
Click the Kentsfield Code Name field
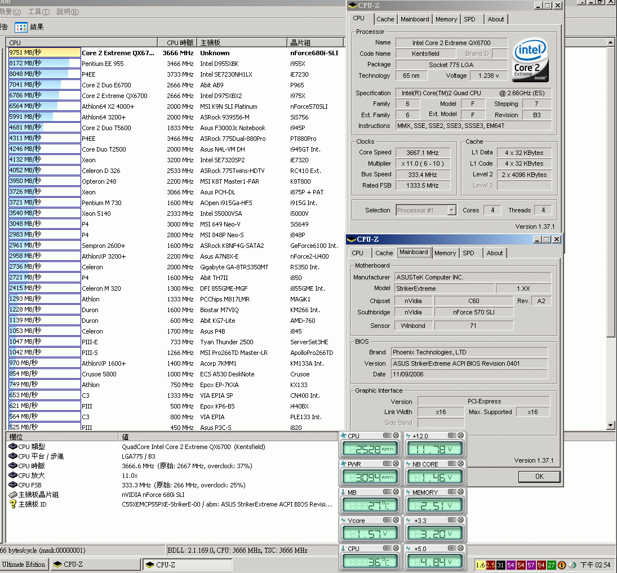[x=426, y=54]
